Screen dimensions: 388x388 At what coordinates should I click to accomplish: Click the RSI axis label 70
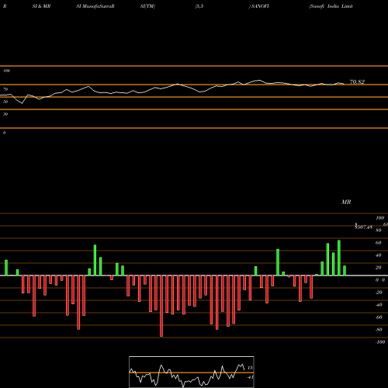pos(5,89)
